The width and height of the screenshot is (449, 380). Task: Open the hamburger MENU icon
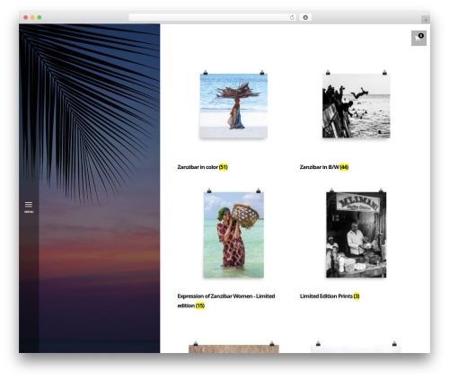[x=29, y=207]
